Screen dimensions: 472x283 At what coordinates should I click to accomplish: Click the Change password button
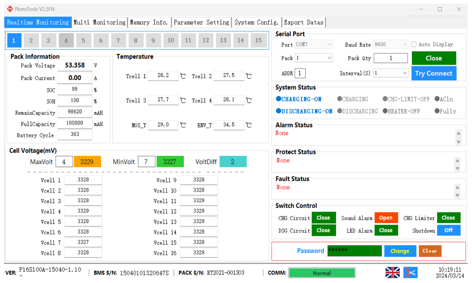pyautogui.click(x=400, y=251)
